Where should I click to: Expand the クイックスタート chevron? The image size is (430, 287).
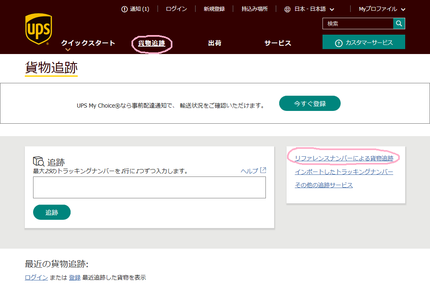pyautogui.click(x=68, y=50)
